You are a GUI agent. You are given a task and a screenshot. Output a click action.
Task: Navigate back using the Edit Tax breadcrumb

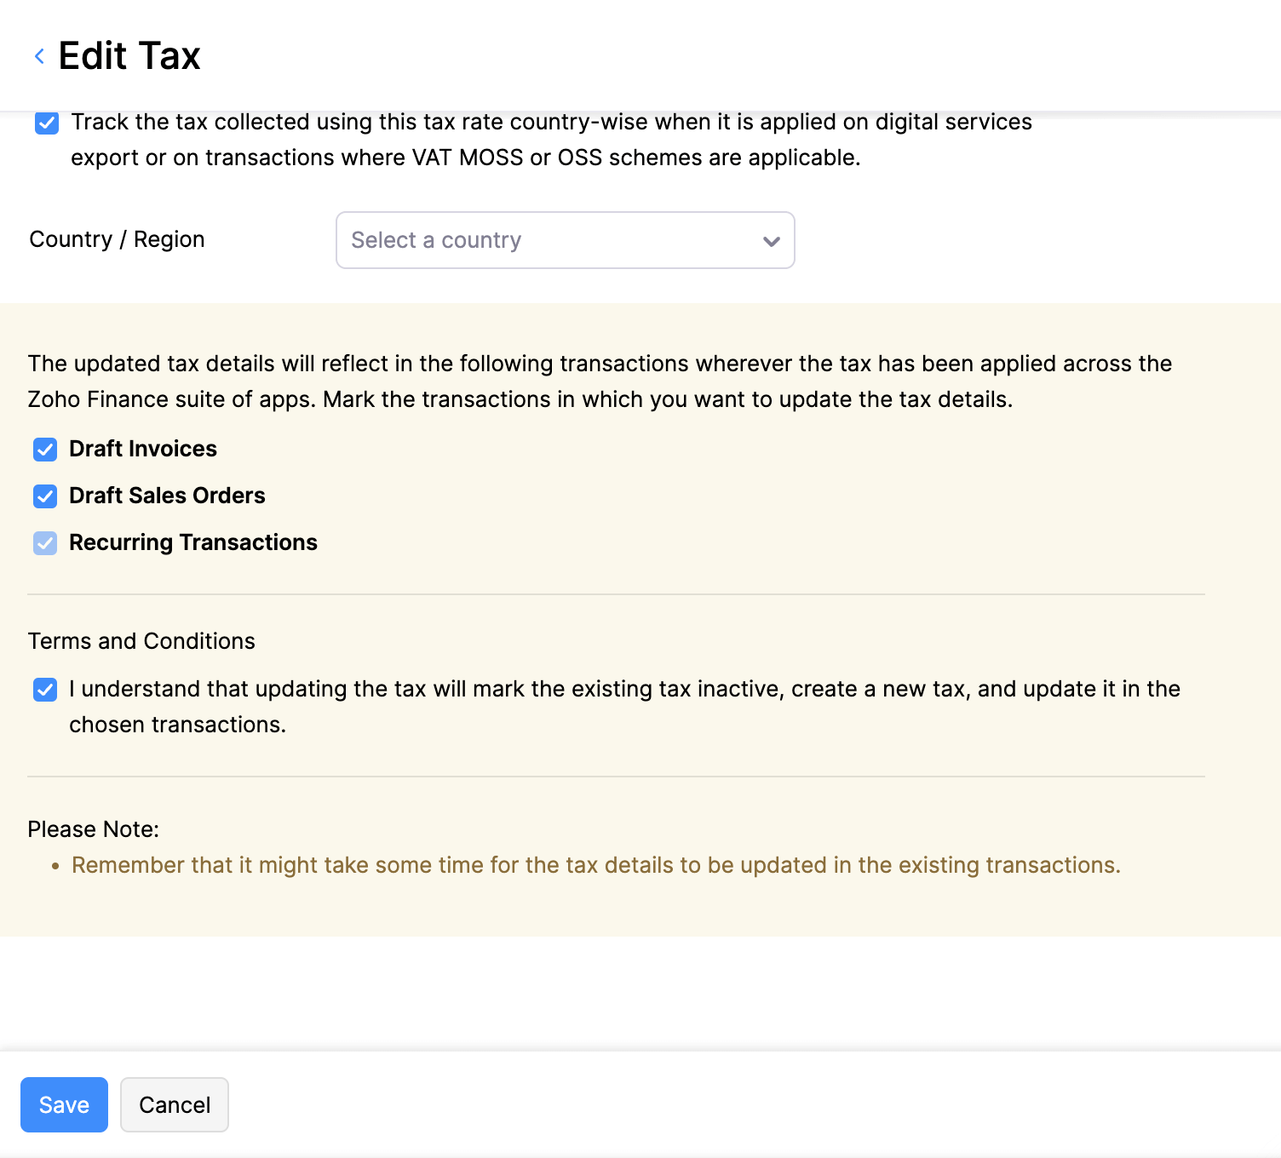(39, 55)
